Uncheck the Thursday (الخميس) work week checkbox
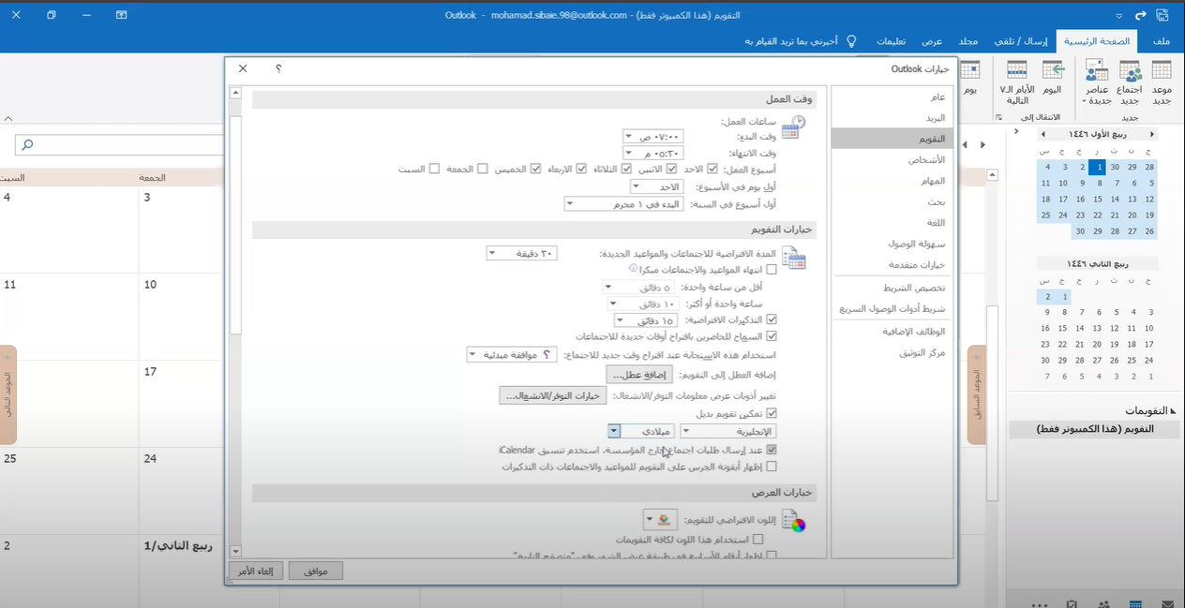Screen dimensions: 1185x608 pos(536,169)
